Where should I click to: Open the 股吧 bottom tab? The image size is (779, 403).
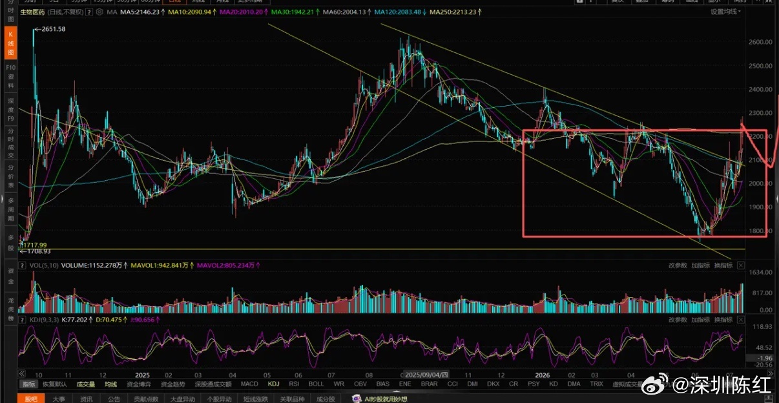(x=31, y=399)
